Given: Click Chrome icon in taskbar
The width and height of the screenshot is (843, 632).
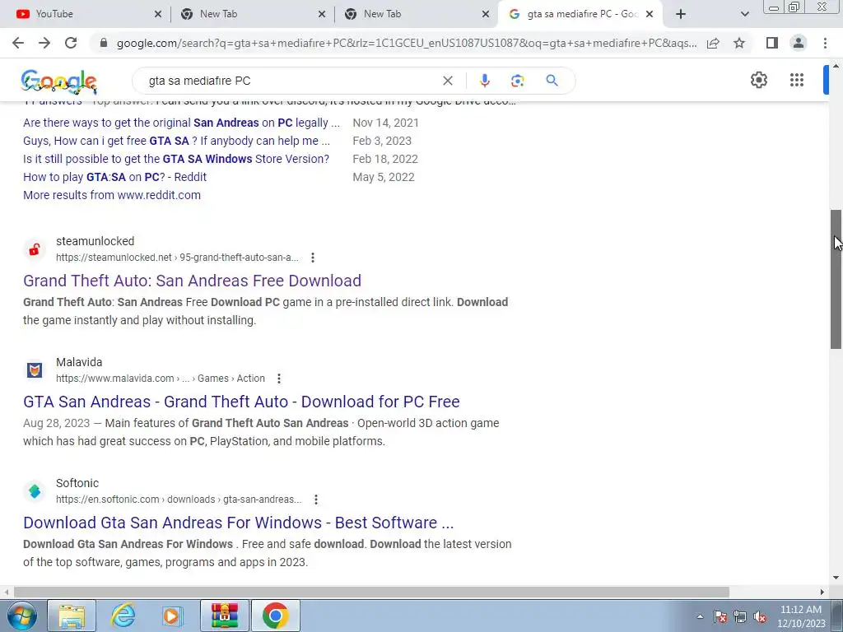Looking at the screenshot, I should pos(275,616).
